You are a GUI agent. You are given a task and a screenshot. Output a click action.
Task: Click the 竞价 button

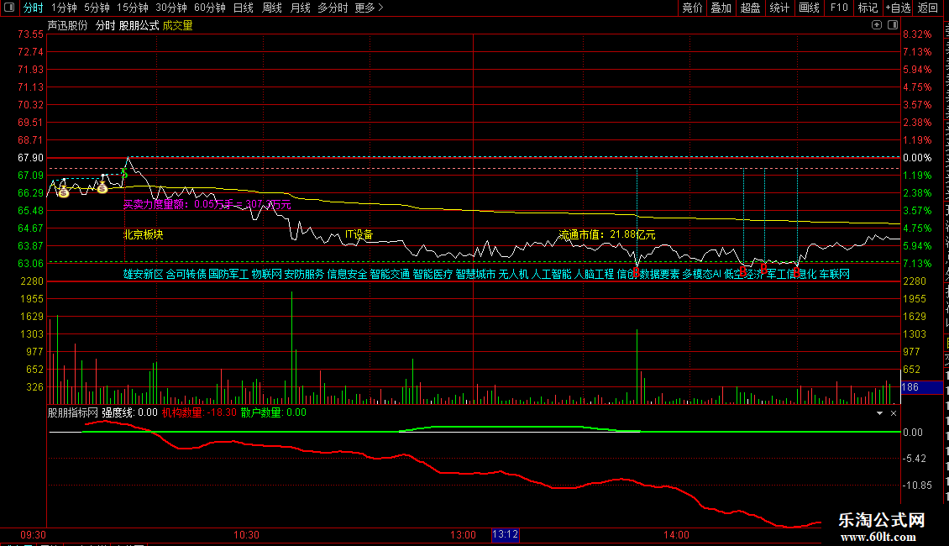(692, 8)
